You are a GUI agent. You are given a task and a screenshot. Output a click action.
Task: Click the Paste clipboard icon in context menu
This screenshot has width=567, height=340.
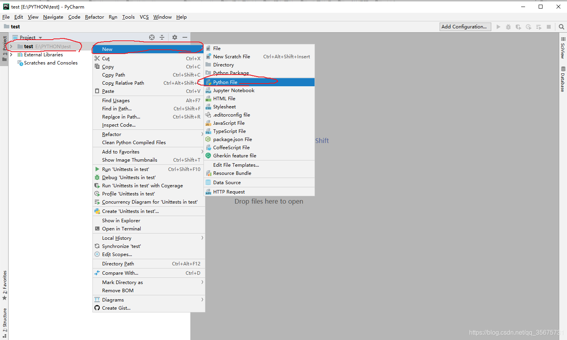pos(97,91)
